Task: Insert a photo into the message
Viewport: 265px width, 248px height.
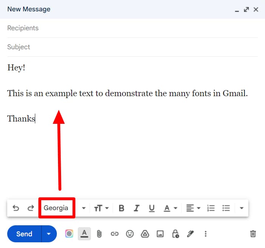Action: (x=160, y=234)
